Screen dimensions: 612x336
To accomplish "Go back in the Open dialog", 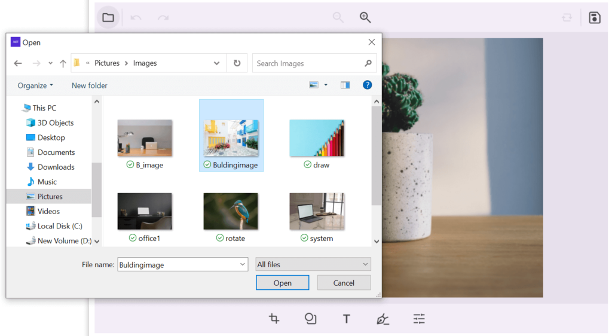I will [x=18, y=63].
